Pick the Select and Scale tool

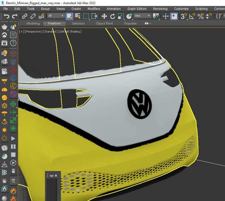click(121, 16)
